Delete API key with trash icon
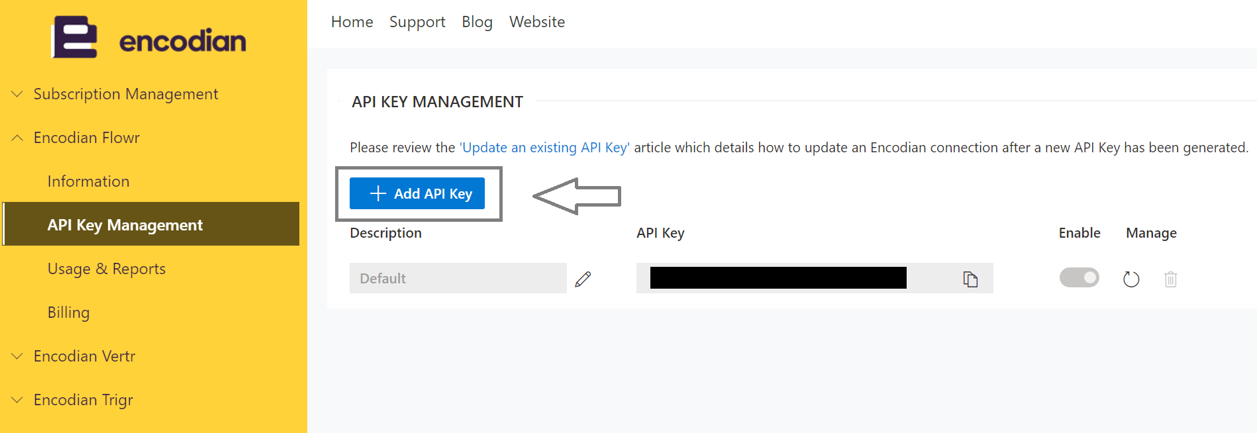The image size is (1257, 433). click(x=1171, y=279)
